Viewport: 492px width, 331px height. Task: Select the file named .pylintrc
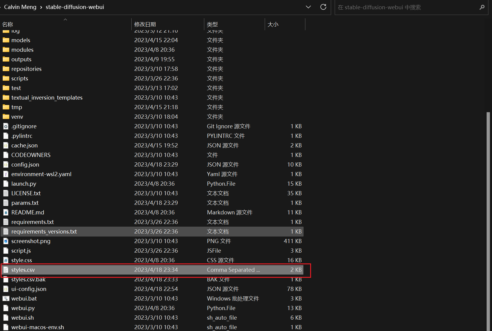(152, 136)
